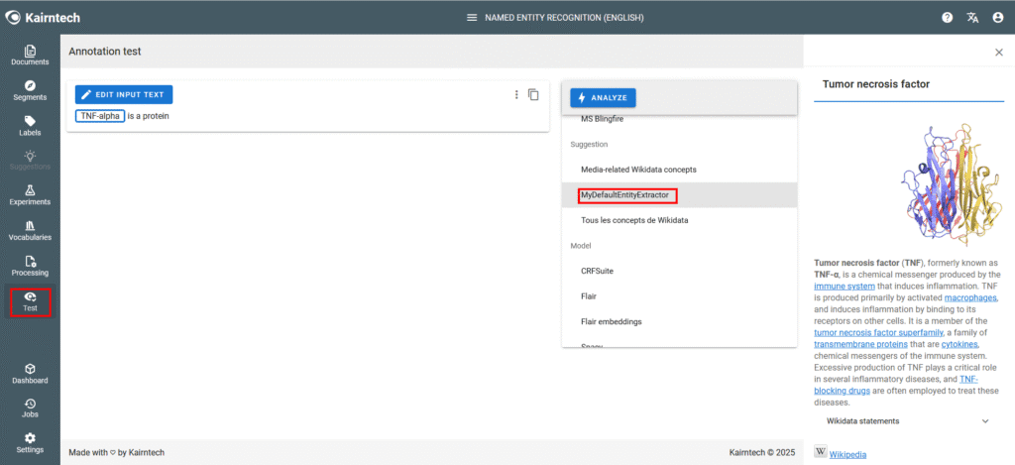Open the Documents section in sidebar
Image resolution: width=1015 pixels, height=465 pixels.
point(30,56)
